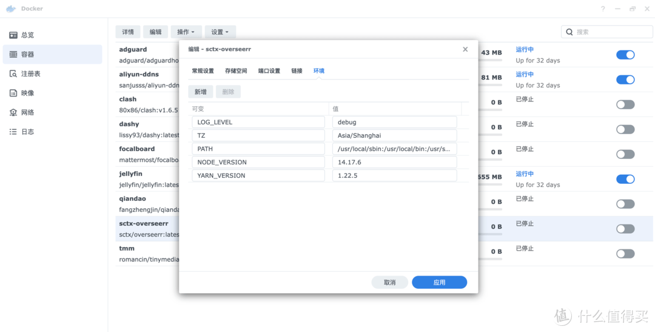Click the Docker whale logo icon

tap(11, 8)
